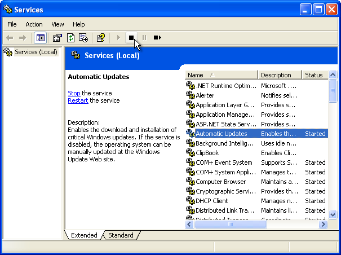Click the Stop the service link
This screenshot has height=255, width=341.
[74, 93]
